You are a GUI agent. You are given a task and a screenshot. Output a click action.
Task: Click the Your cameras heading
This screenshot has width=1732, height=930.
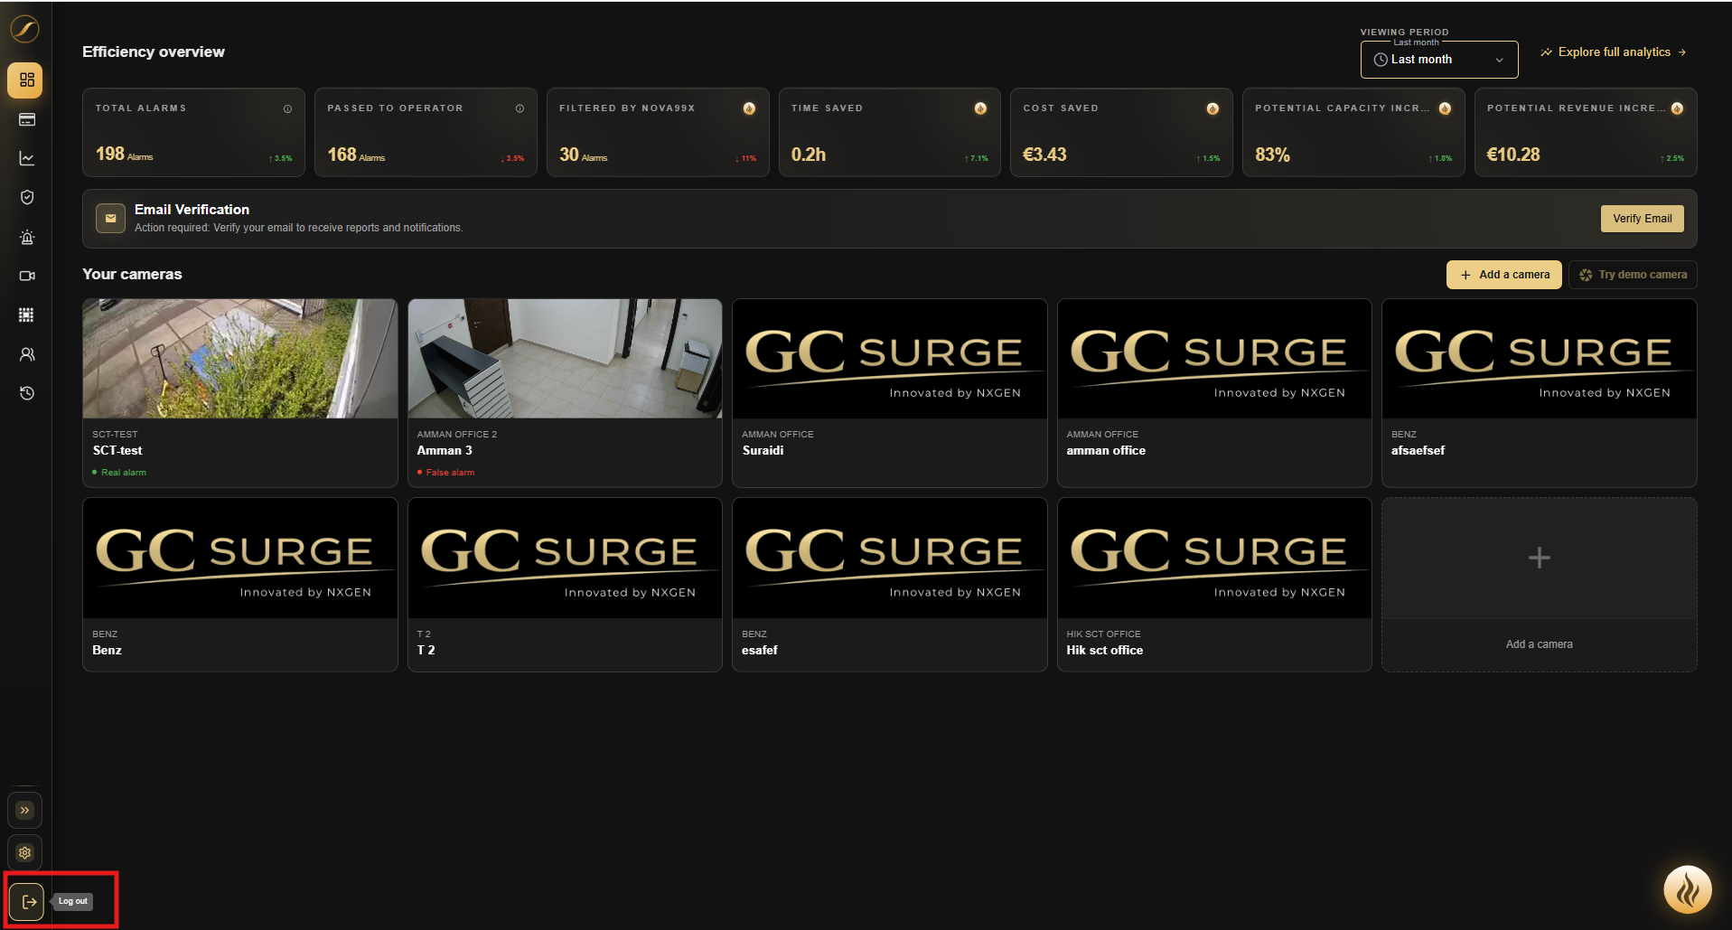[x=132, y=274]
